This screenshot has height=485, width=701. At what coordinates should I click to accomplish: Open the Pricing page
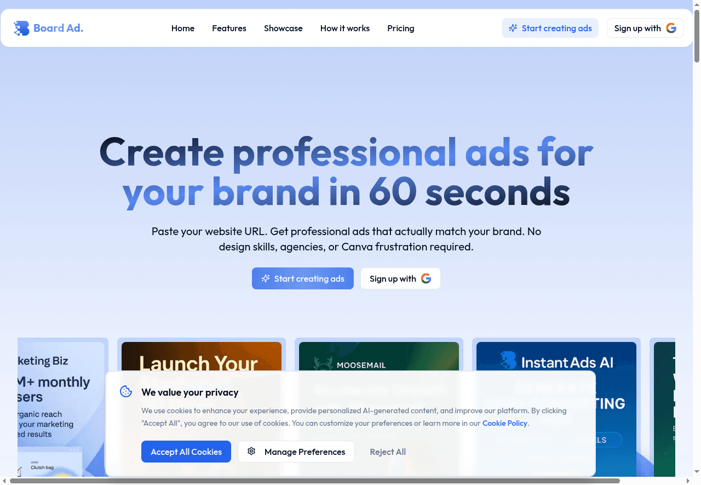click(x=400, y=28)
